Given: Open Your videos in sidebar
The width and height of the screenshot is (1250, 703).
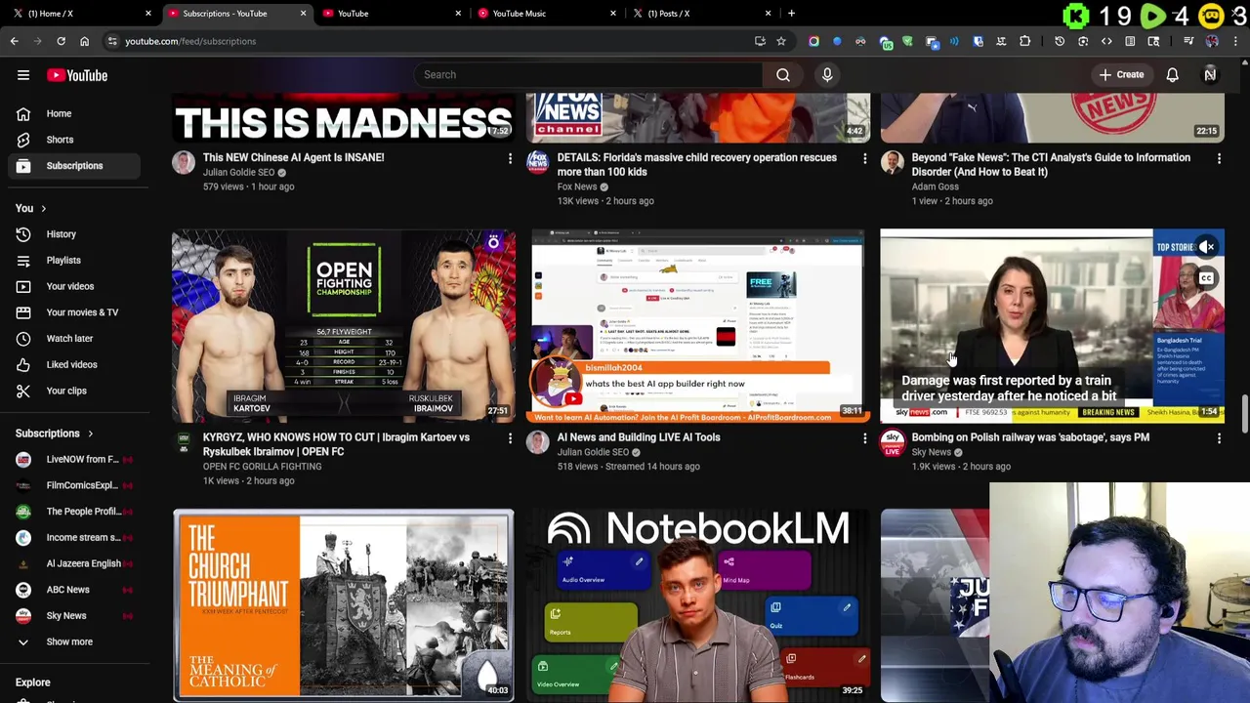Looking at the screenshot, I should point(74,286).
